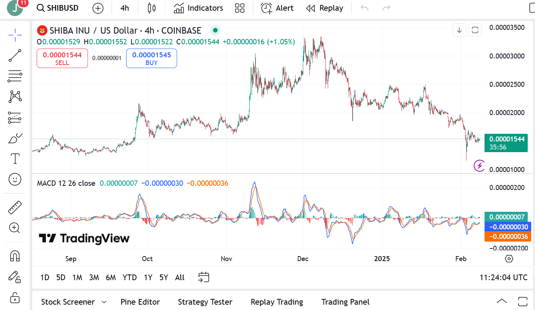Screen dimensions: 535x310
Task: Select the text annotation tool
Action: pos(15,159)
